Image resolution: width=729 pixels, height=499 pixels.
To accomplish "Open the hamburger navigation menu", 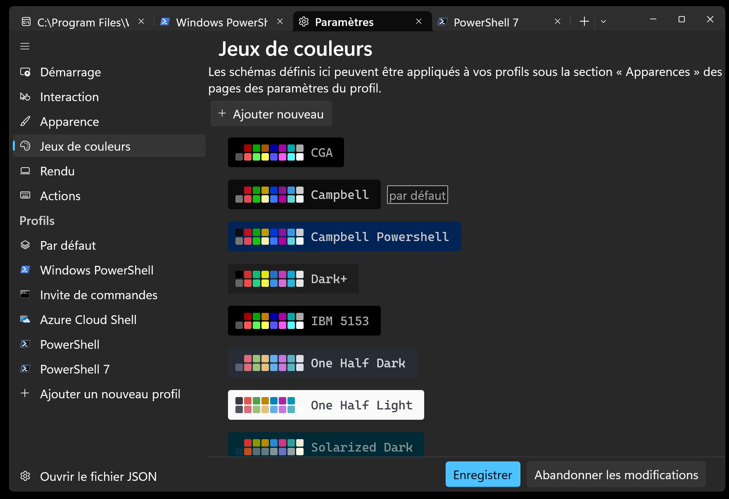I will tap(25, 46).
